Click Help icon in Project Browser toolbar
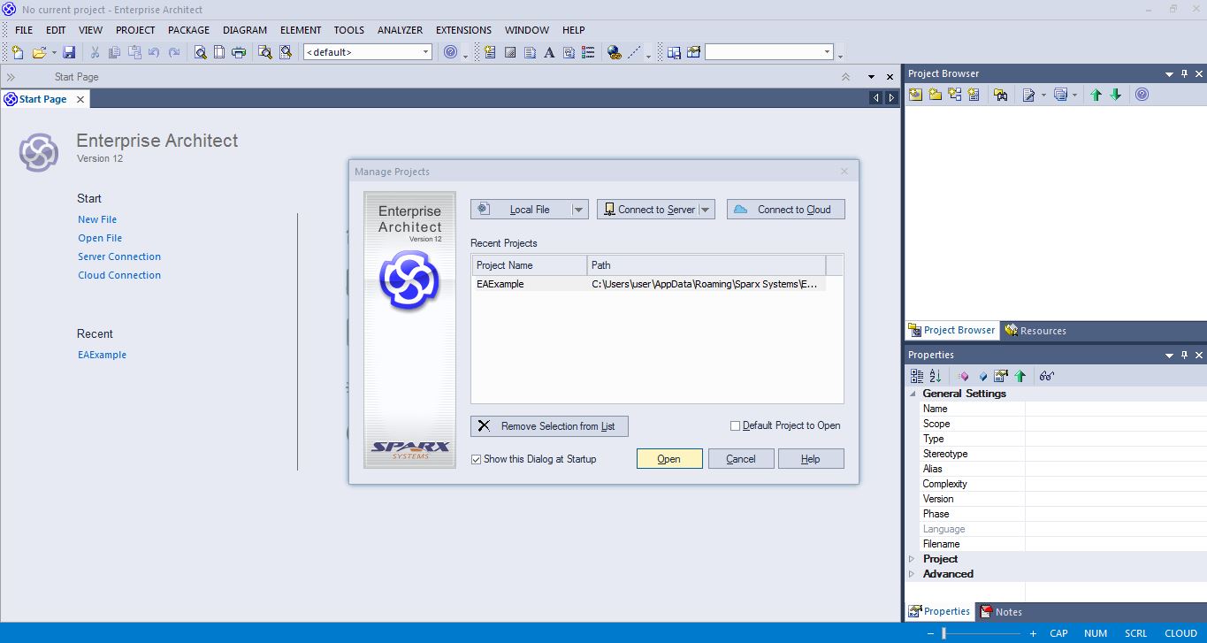 (x=1142, y=95)
